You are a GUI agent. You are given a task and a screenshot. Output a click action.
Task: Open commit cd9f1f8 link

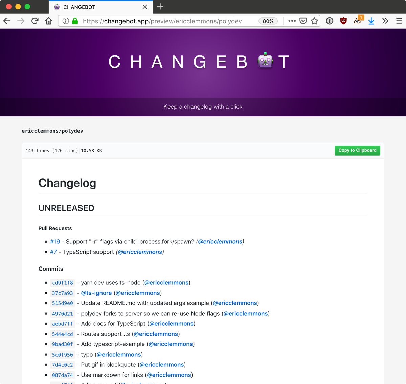coord(62,283)
